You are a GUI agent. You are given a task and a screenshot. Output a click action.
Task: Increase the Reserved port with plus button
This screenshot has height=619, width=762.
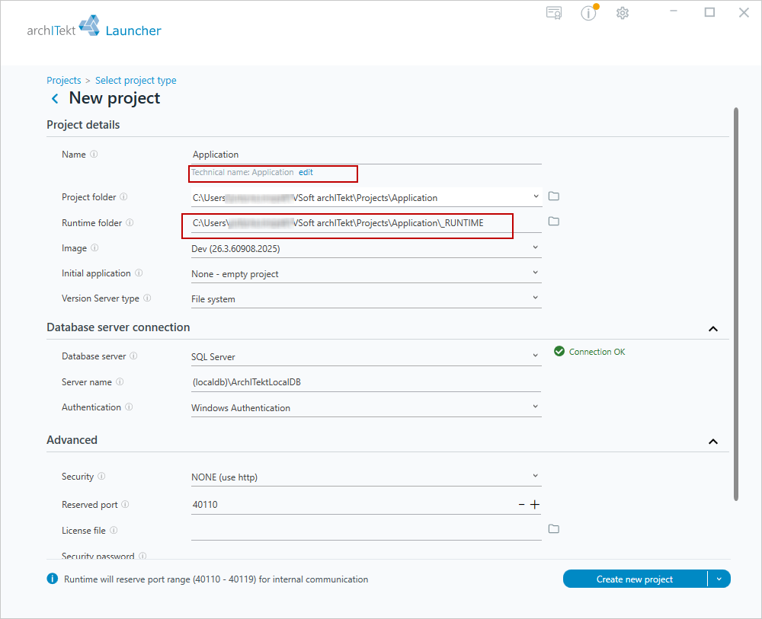click(x=535, y=505)
